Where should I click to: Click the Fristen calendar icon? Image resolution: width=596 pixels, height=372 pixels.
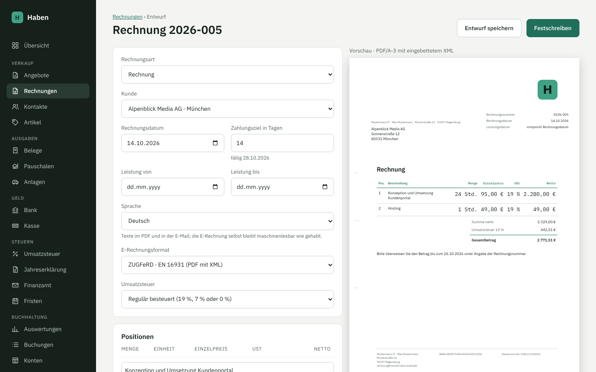15,301
